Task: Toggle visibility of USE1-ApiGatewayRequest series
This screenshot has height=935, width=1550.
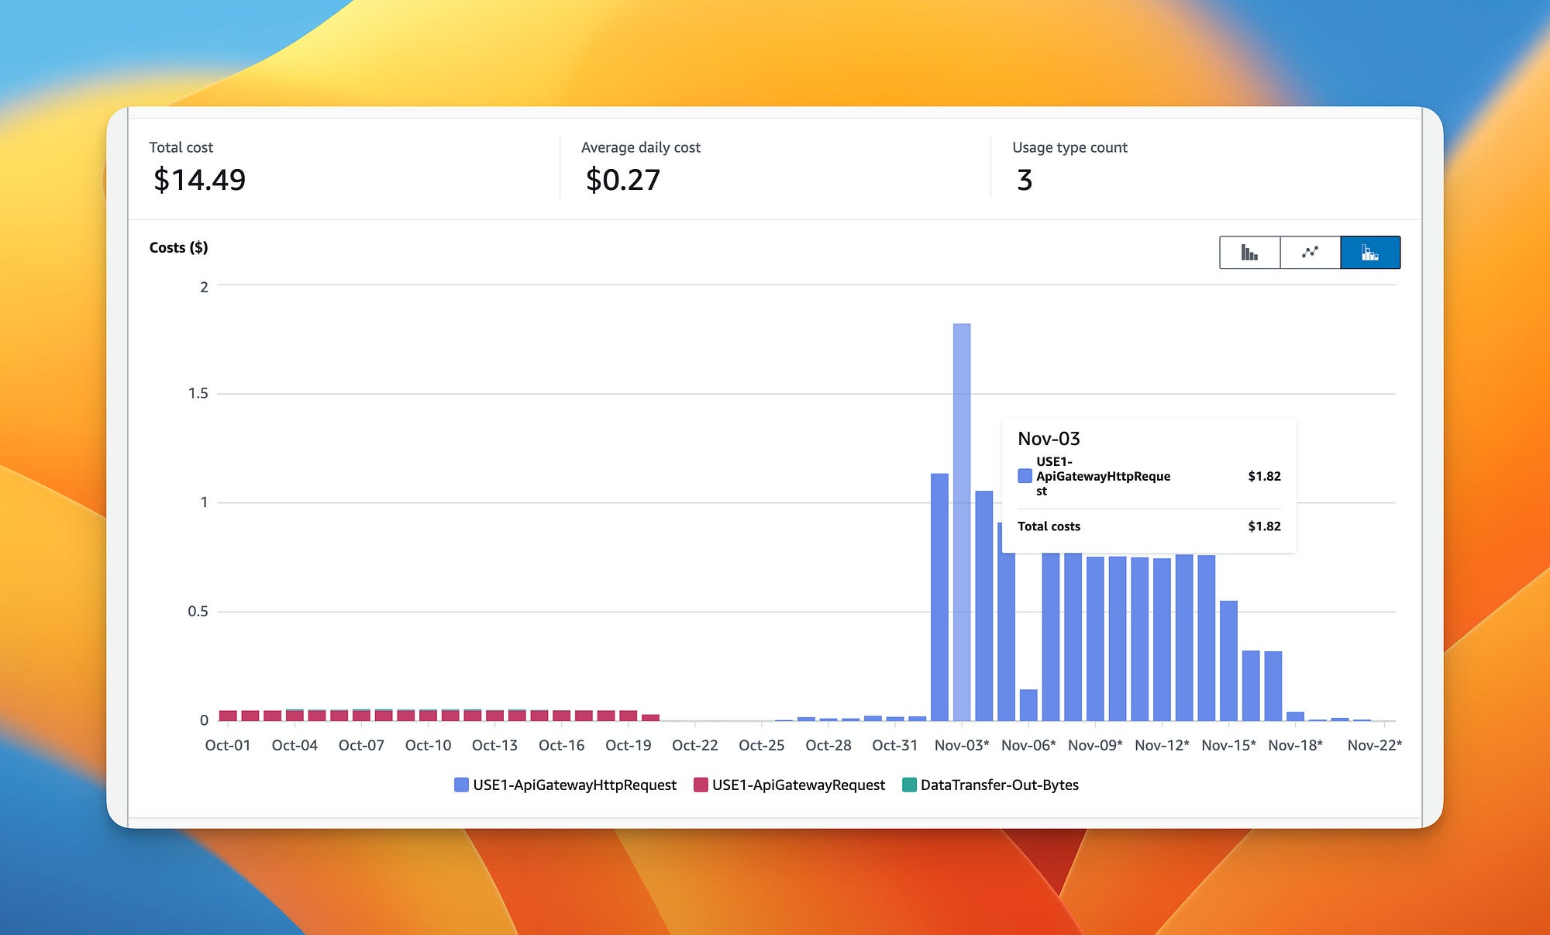Action: [798, 785]
